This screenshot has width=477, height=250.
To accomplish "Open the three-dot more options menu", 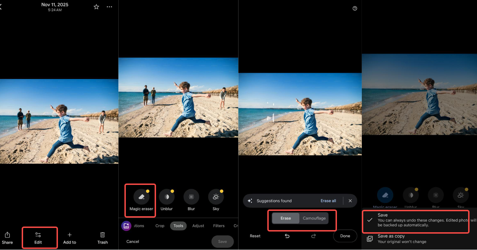I will [x=109, y=7].
